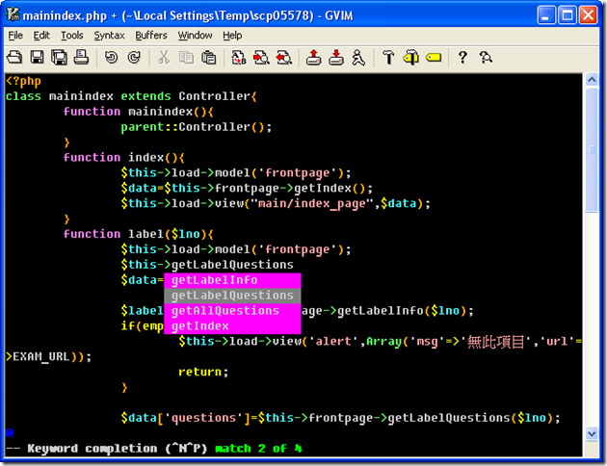Image resolution: width=607 pixels, height=466 pixels.
Task: Click 'main/index_page' string in code
Action: pyautogui.click(x=311, y=204)
